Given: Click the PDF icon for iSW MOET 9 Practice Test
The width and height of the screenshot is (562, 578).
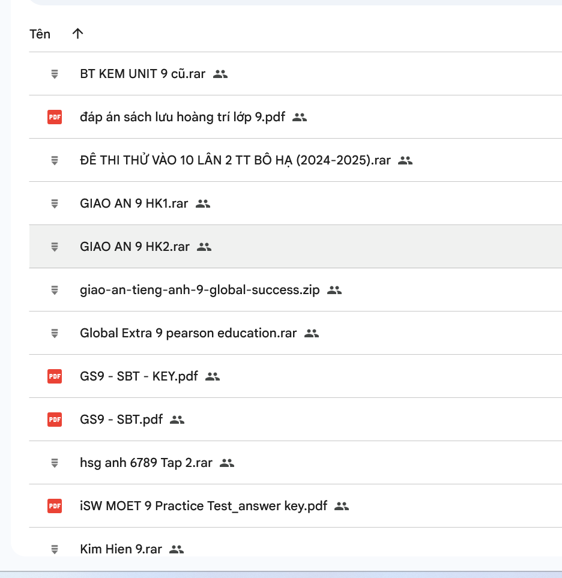Looking at the screenshot, I should [55, 506].
